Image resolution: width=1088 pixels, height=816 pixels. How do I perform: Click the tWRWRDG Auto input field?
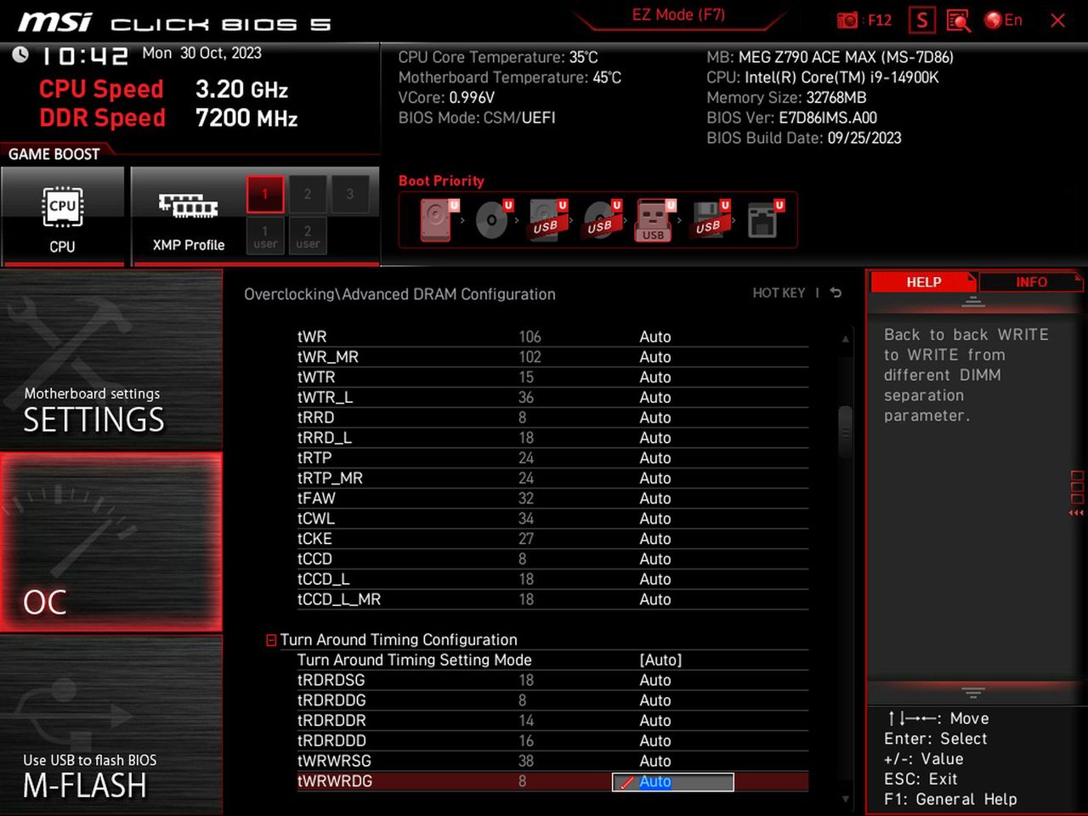pyautogui.click(x=673, y=782)
